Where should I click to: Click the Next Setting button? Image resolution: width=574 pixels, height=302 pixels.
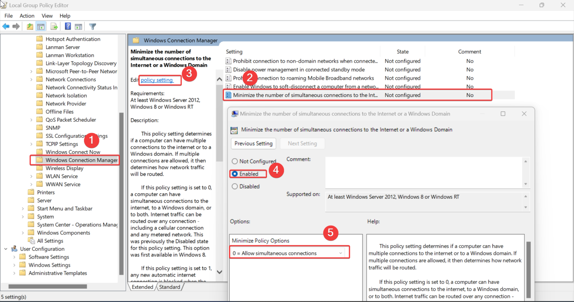(x=302, y=143)
